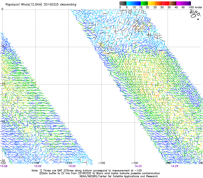The image size is (203, 178).
Task: Click the red 30-35 knots legend swatch
Action: [166, 3]
